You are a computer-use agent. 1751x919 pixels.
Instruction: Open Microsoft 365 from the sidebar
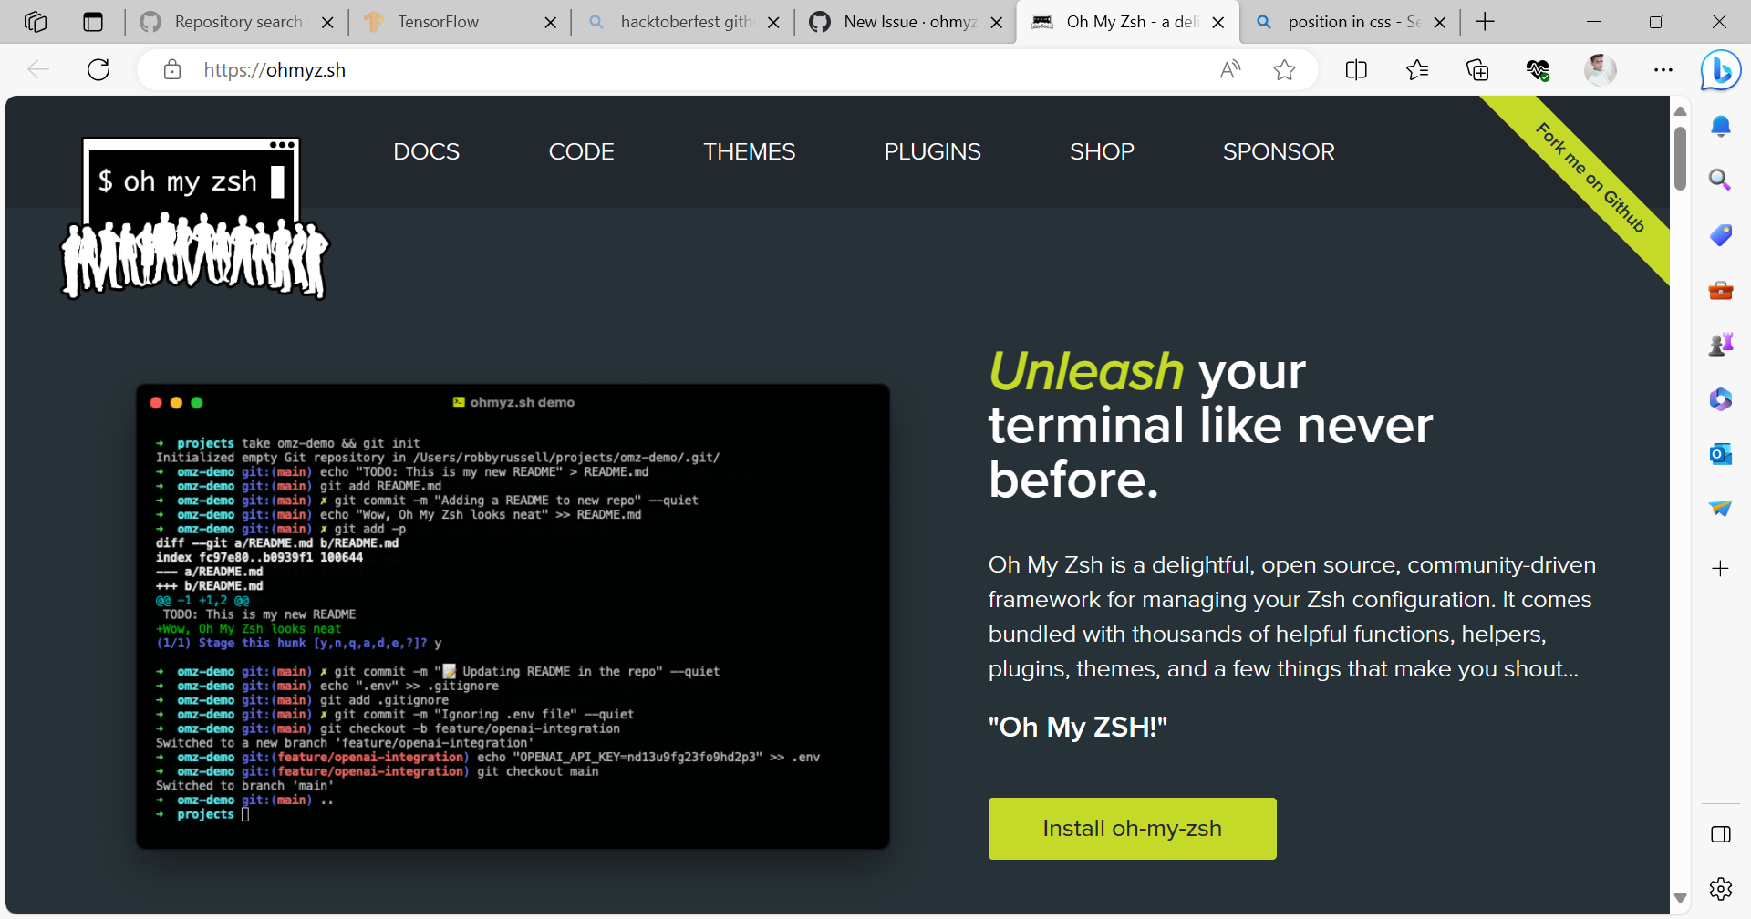pos(1721,398)
